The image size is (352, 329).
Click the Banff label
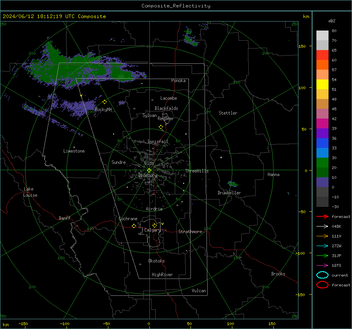click(65, 218)
